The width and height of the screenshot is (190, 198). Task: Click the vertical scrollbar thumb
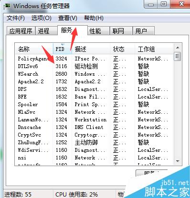click(x=178, y=56)
